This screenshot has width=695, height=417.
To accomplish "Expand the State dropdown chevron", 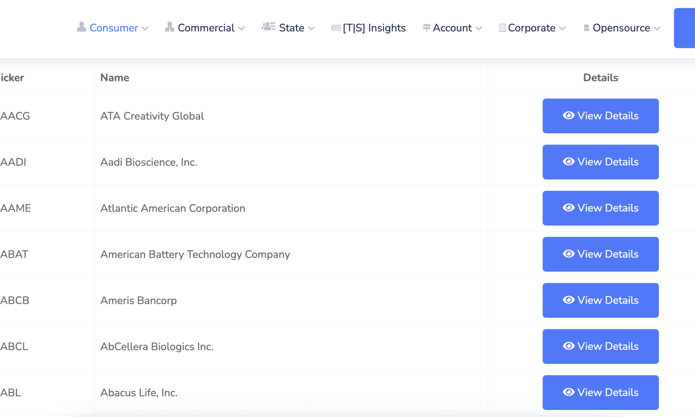I will pyautogui.click(x=311, y=28).
